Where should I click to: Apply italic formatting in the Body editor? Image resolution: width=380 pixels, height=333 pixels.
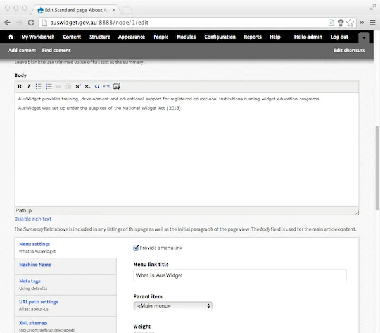pyautogui.click(x=29, y=87)
